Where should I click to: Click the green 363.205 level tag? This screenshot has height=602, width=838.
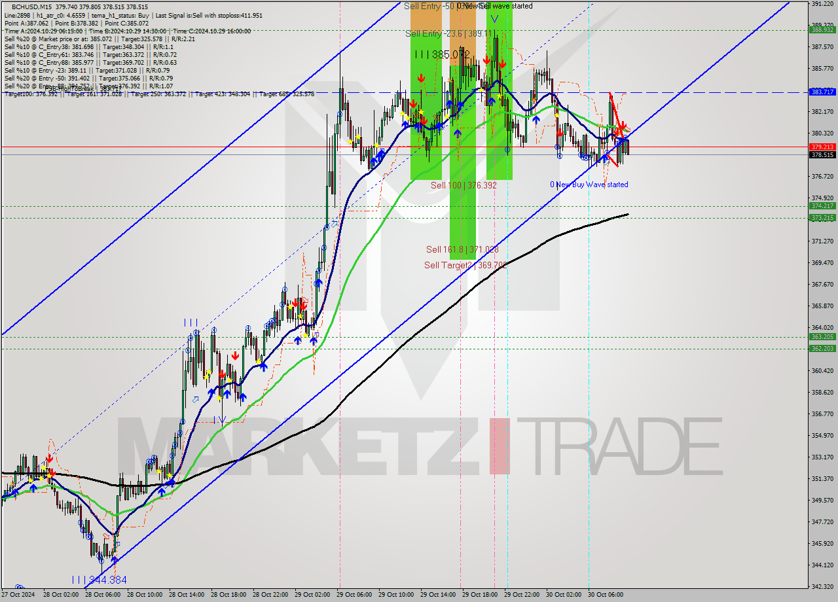point(822,337)
